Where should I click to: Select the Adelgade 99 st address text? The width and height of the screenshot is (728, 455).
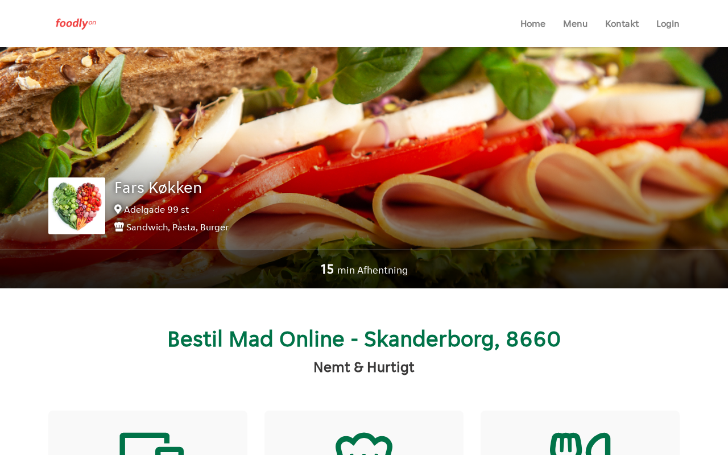pos(156,209)
